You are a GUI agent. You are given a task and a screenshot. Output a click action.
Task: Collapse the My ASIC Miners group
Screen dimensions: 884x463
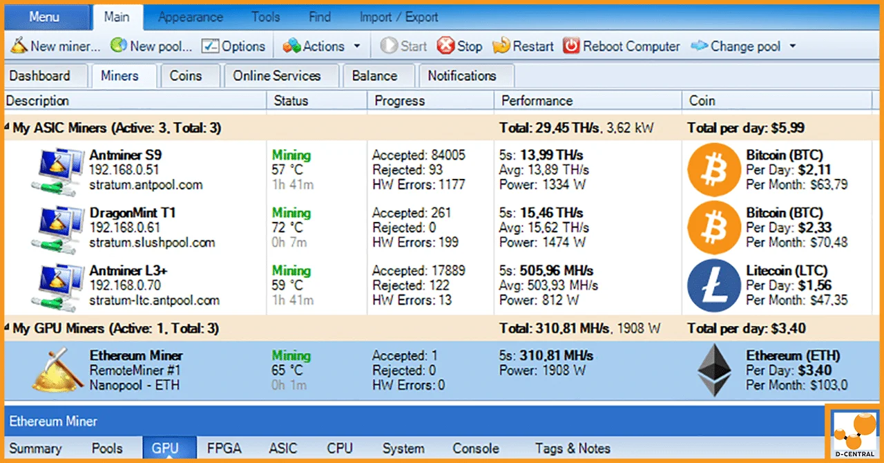8,128
